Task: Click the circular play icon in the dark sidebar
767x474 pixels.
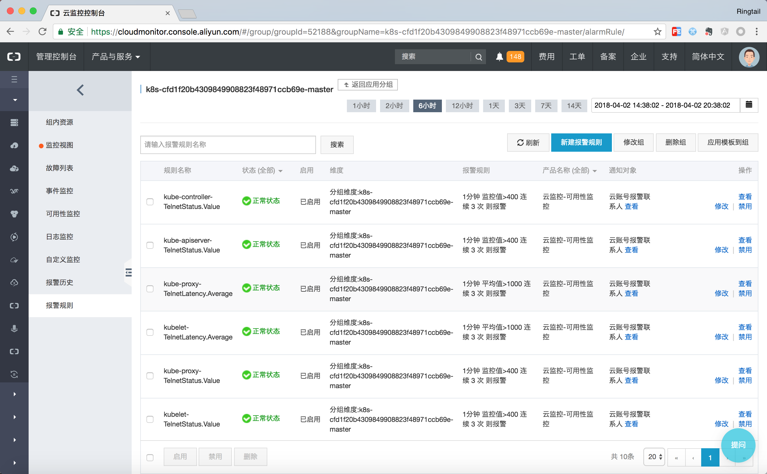Action: point(14,237)
